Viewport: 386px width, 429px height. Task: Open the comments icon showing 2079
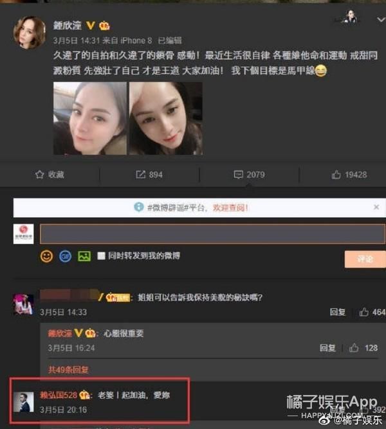point(238,175)
